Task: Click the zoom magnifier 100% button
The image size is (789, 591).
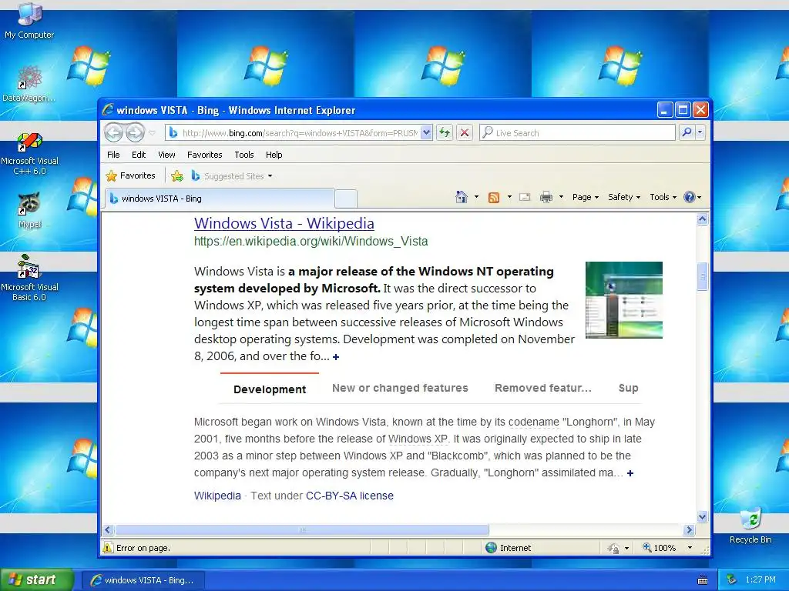Action: 660,548
